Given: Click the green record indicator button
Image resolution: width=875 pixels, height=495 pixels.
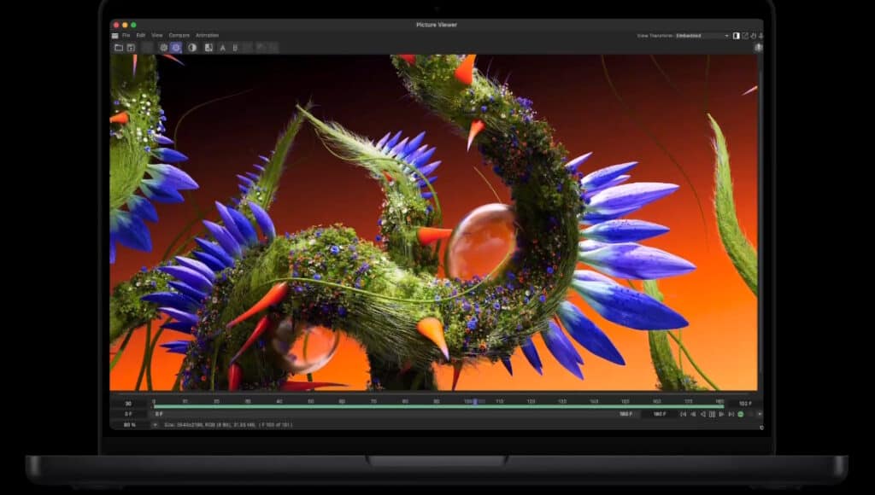Looking at the screenshot, I should click(x=741, y=414).
